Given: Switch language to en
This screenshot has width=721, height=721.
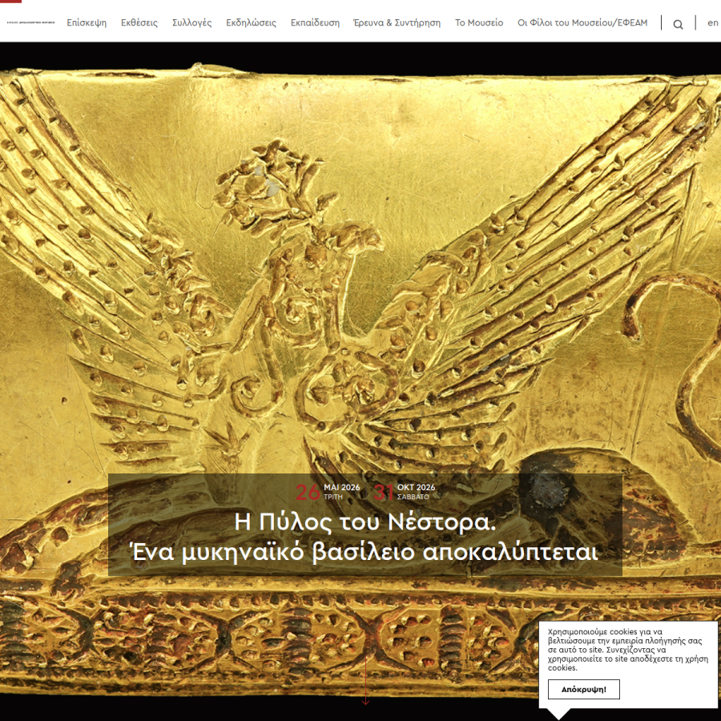Looking at the screenshot, I should (x=713, y=22).
